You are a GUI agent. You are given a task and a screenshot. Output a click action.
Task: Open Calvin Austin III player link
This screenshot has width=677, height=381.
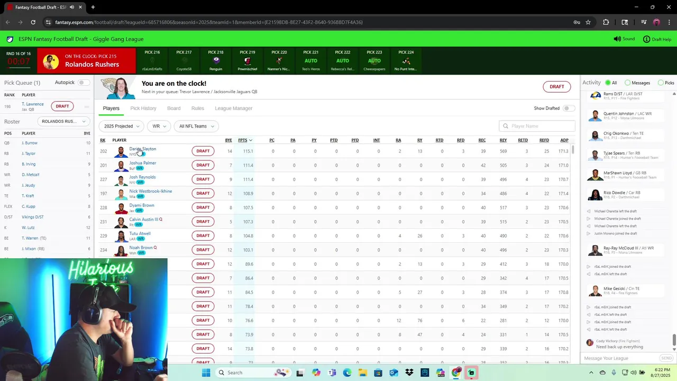pyautogui.click(x=144, y=219)
